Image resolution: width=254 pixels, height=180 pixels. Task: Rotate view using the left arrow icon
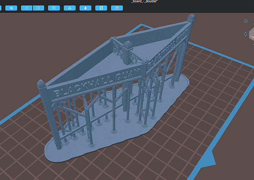click(245, 34)
